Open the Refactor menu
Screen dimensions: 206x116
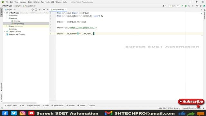[x=36, y=2]
